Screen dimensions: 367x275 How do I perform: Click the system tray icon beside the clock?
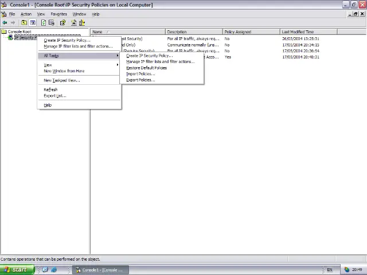(x=347, y=270)
